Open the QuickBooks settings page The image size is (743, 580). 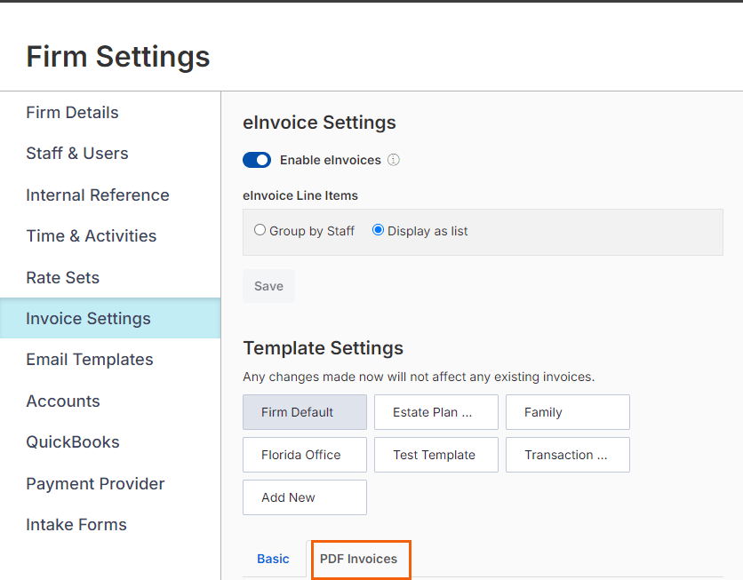[73, 442]
